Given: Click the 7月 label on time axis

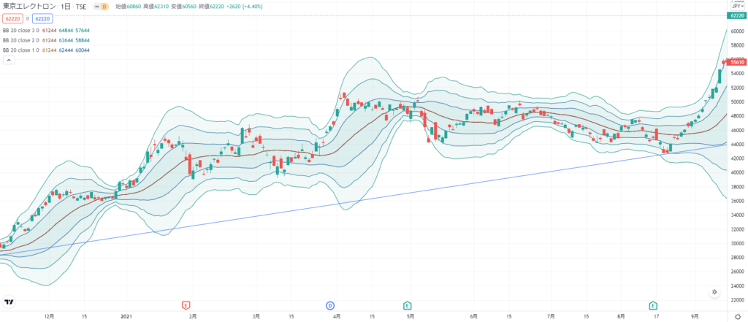Looking at the screenshot, I should [551, 316].
